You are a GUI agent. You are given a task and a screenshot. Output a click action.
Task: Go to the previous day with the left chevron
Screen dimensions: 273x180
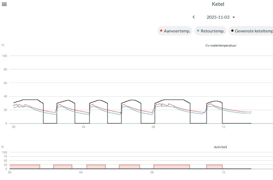(x=194, y=17)
